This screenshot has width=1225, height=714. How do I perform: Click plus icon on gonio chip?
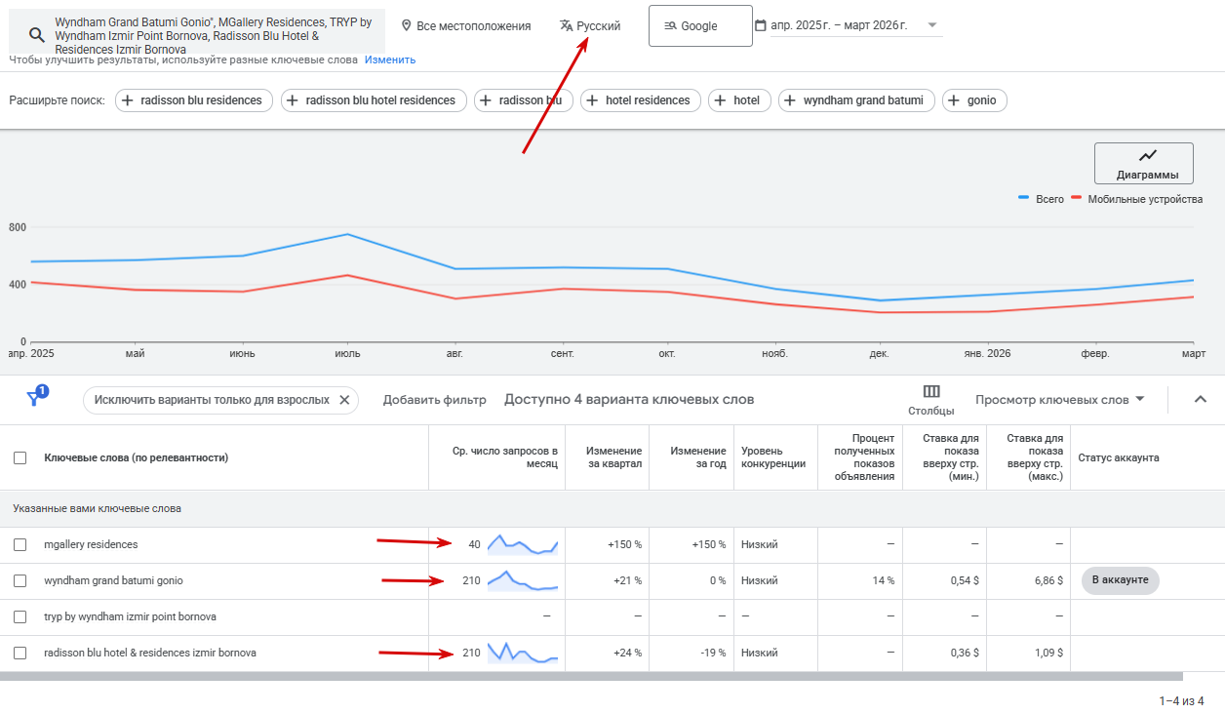(x=955, y=100)
